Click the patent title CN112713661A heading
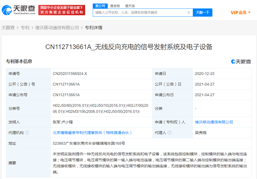This screenshot has width=257, height=179. coord(129,47)
